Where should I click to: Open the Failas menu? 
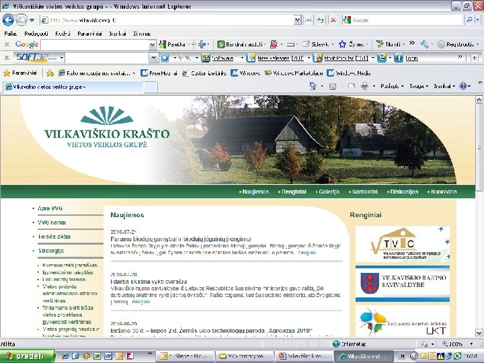(x=11, y=34)
